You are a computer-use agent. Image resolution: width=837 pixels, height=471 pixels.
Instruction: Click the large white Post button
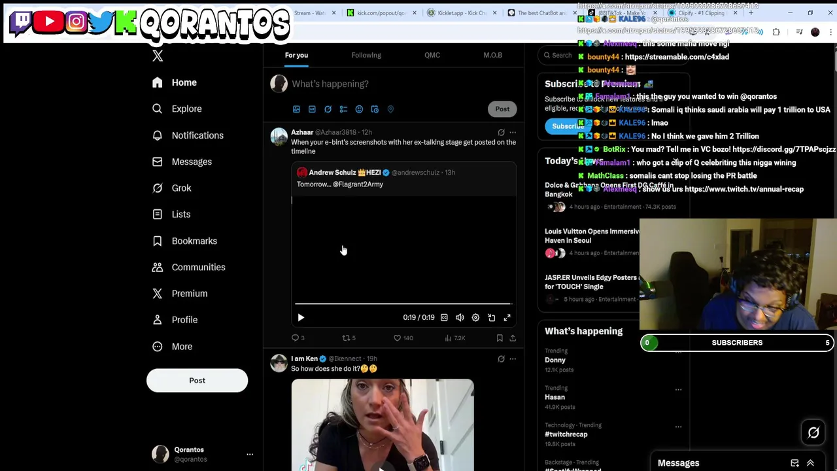[197, 380]
